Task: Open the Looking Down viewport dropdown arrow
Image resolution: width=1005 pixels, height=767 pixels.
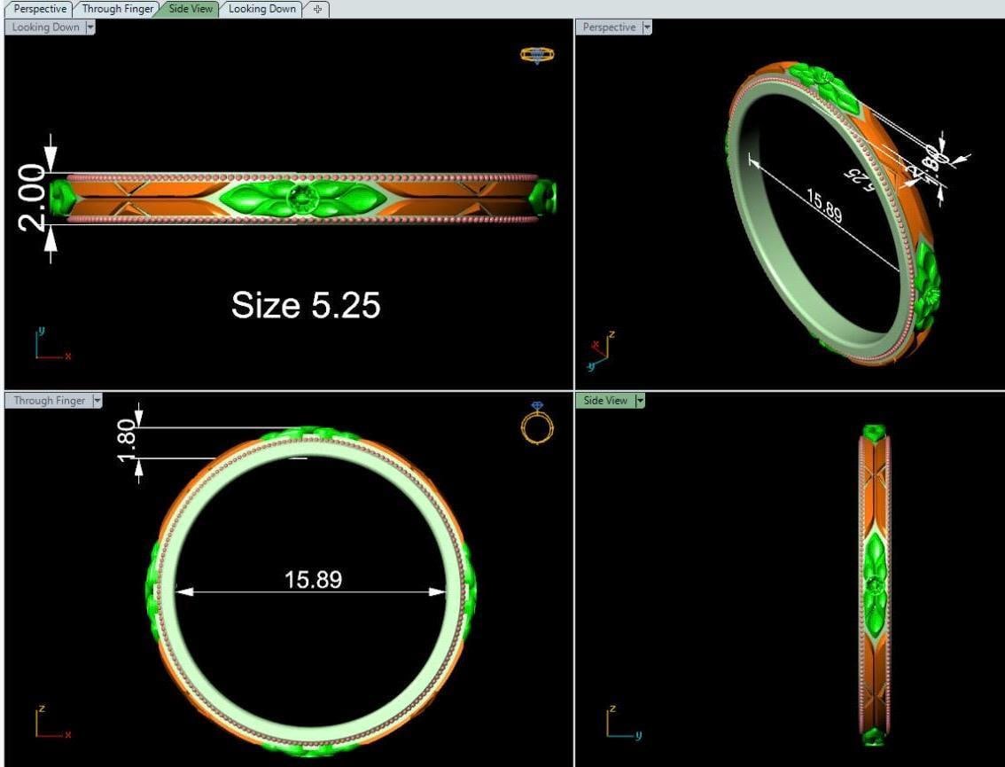Action: 90,27
